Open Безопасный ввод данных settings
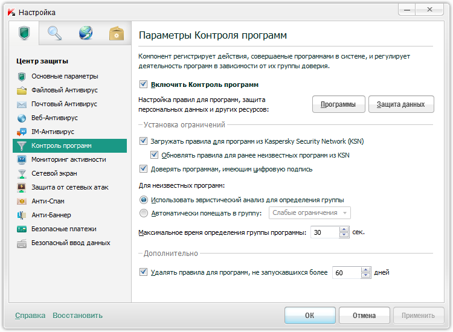453x332 pixels. tap(71, 243)
